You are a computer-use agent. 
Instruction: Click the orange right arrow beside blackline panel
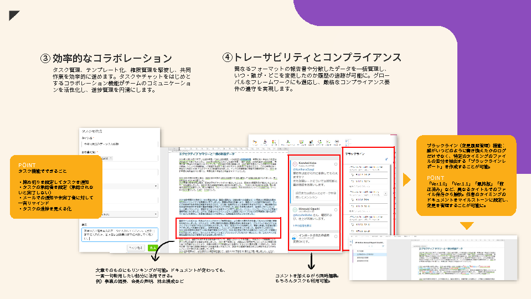coord(407,180)
